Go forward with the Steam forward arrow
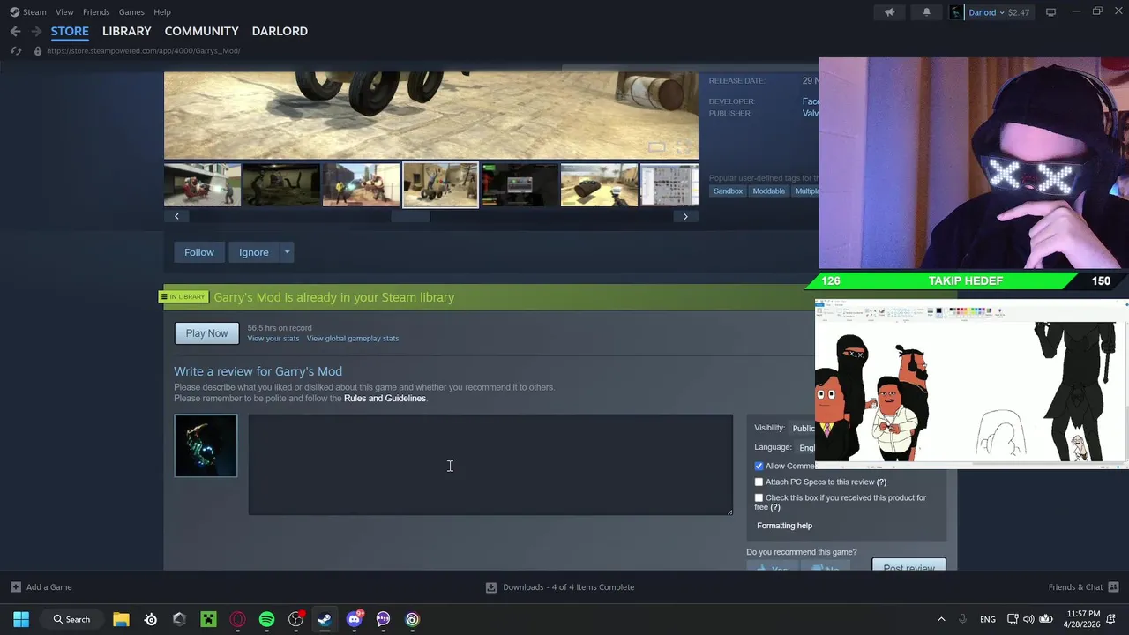1129x635 pixels. (36, 31)
